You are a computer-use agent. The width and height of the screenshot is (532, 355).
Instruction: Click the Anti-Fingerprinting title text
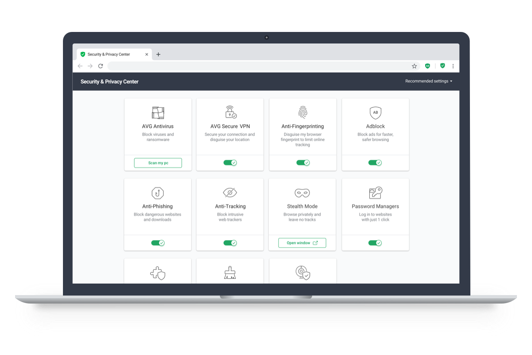(303, 126)
